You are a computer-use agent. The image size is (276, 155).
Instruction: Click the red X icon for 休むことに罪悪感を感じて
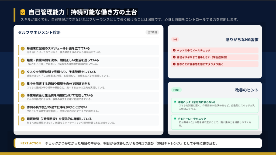[x=174, y=64]
